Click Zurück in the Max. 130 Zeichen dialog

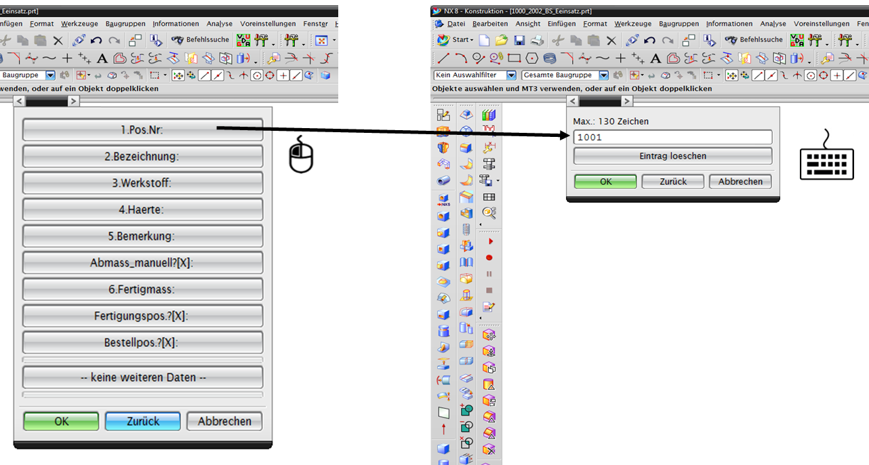coord(673,181)
